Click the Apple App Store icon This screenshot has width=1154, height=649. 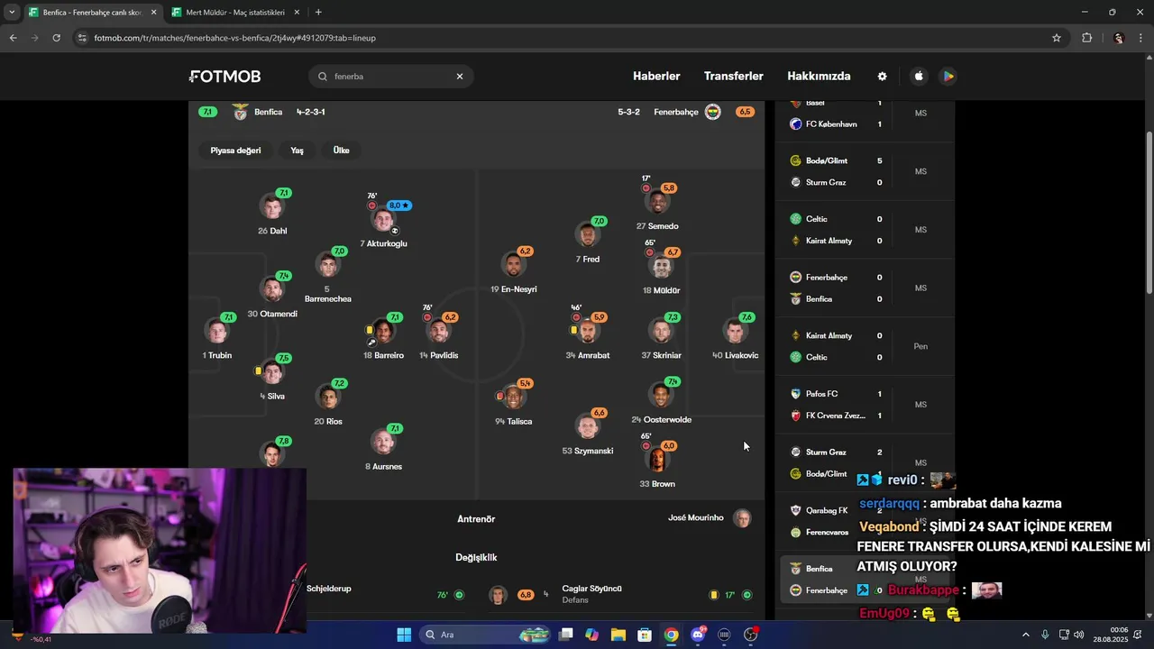[x=919, y=77]
